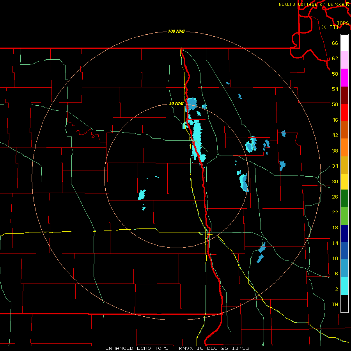Select the TH threshold label in legend
Viewport: 351px width, 351px height.
pyautogui.click(x=335, y=305)
